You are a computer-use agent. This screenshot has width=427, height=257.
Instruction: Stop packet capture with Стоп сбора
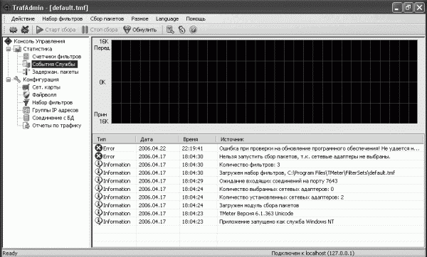pyautogui.click(x=100, y=30)
